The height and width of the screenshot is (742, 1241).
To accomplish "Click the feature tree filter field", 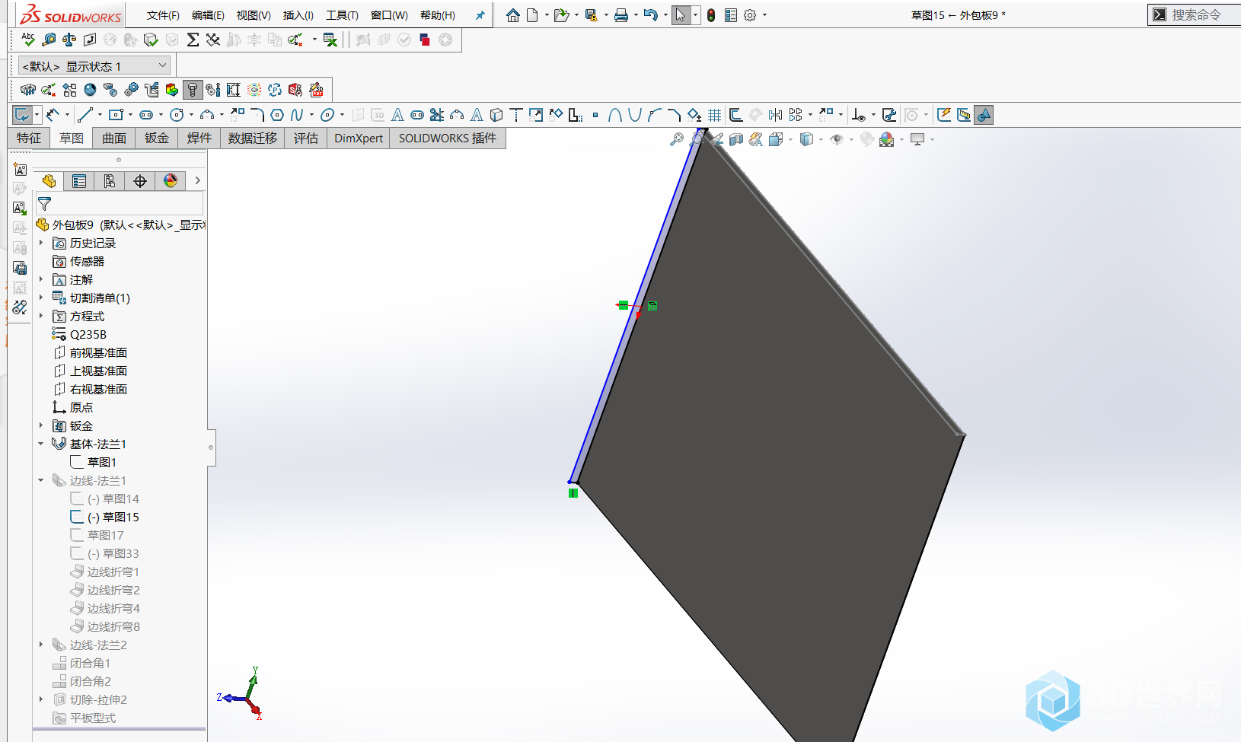I will click(120, 204).
